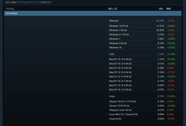Collapse the OS Version row
The height and width of the screenshot is (126, 186).
(x=93, y=13)
